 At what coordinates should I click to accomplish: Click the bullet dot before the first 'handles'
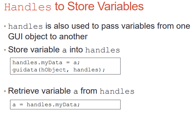pyautogui.click(x=5, y=26)
